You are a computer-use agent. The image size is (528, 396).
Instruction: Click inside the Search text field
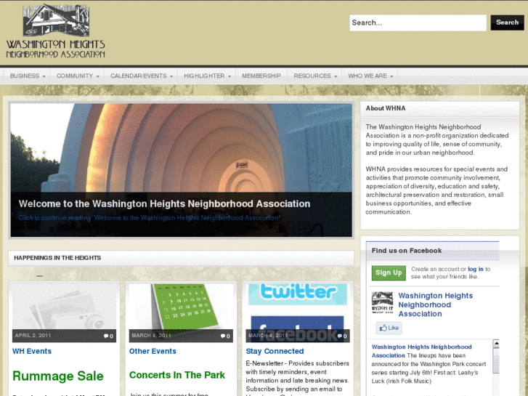[418, 23]
